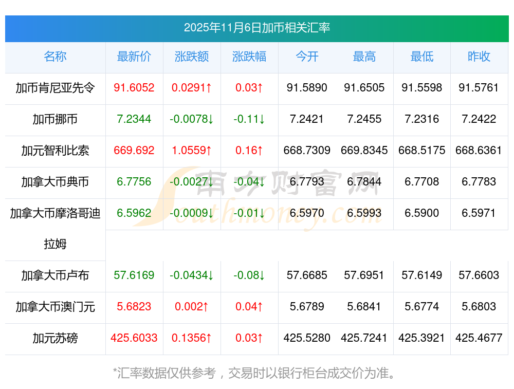Click the 今开 column header
This screenshot has height=389, width=514.
point(307,57)
